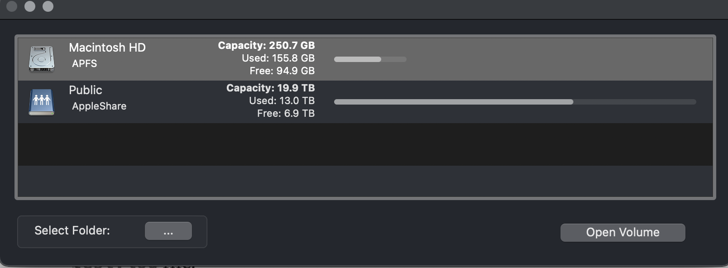Click the Capacity 19.9 TB text
Screen dimensions: 728x268
pyautogui.click(x=270, y=88)
